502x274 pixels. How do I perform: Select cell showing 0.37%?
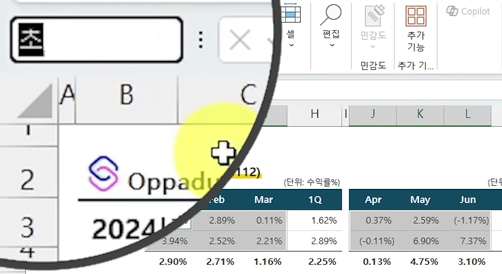(x=373, y=220)
